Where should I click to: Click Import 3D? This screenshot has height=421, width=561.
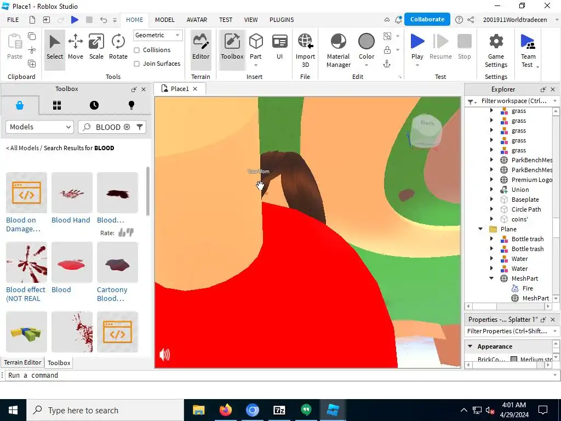pyautogui.click(x=305, y=50)
